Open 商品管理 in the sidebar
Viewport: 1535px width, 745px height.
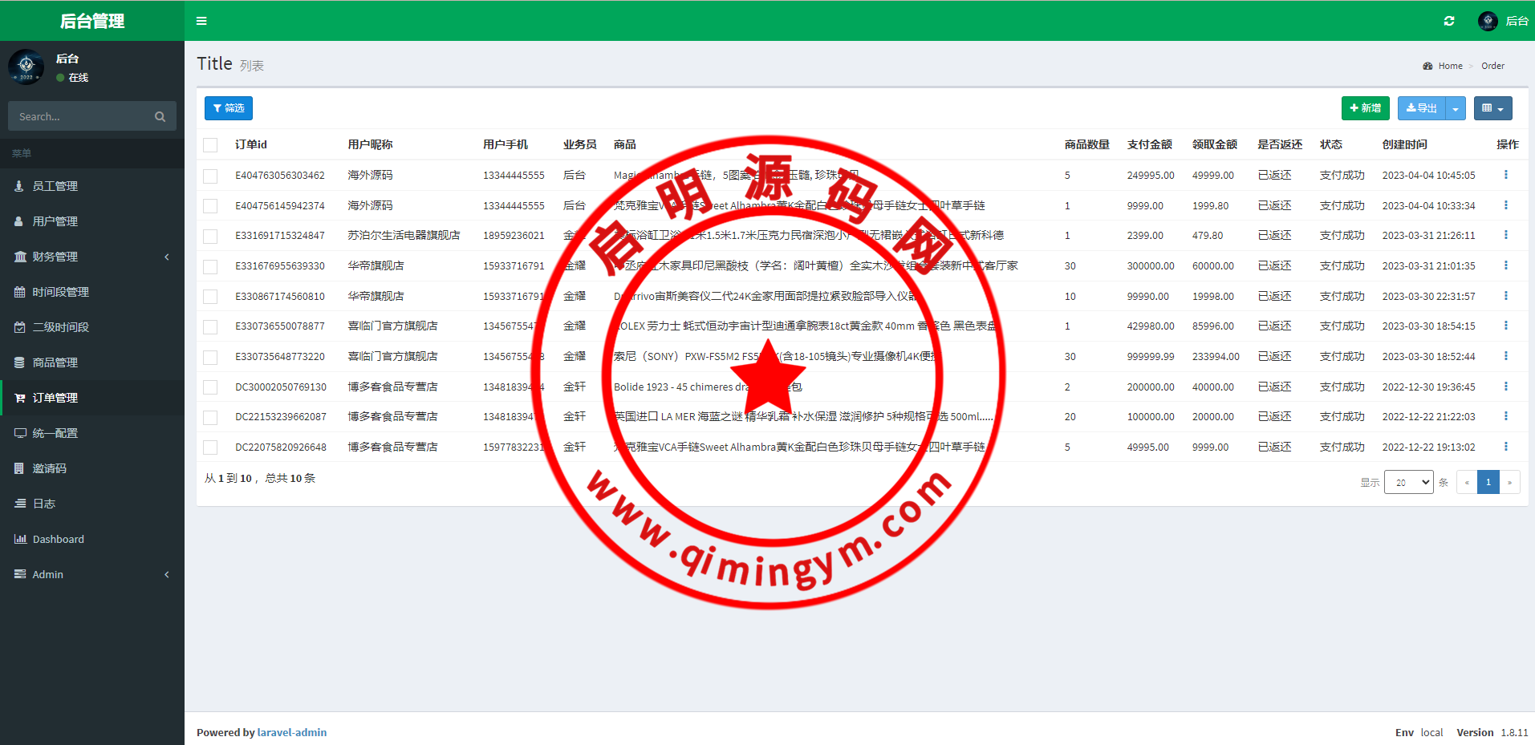55,362
